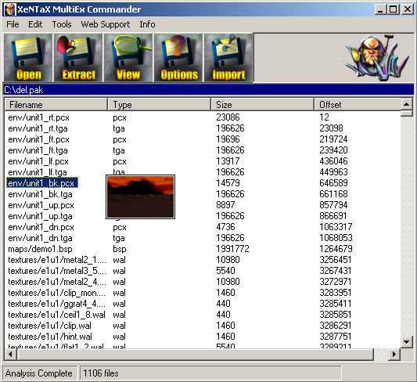
Task: Click the Extract toolbar icon
Action: [x=78, y=57]
